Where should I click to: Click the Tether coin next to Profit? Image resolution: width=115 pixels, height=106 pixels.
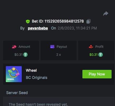click(x=101, y=55)
